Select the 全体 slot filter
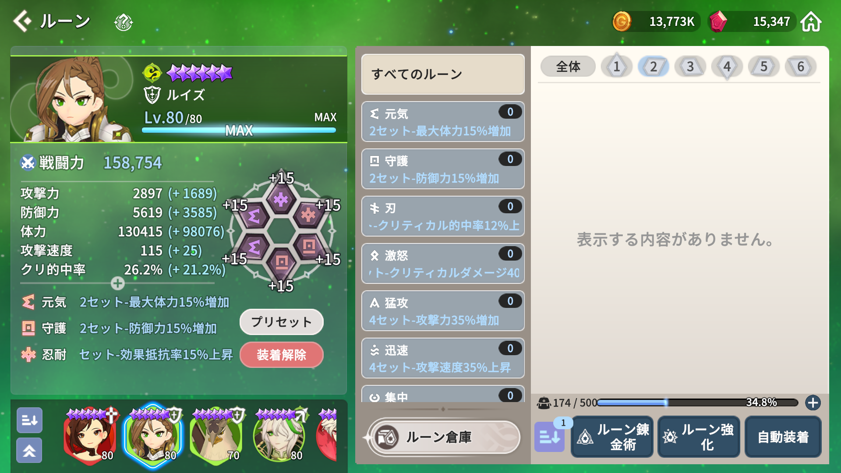Screen dimensions: 841x473 pos(568,67)
